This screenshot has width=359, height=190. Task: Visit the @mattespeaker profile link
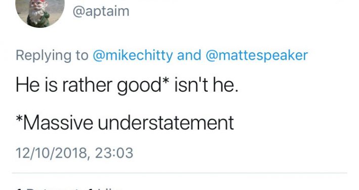[257, 55]
